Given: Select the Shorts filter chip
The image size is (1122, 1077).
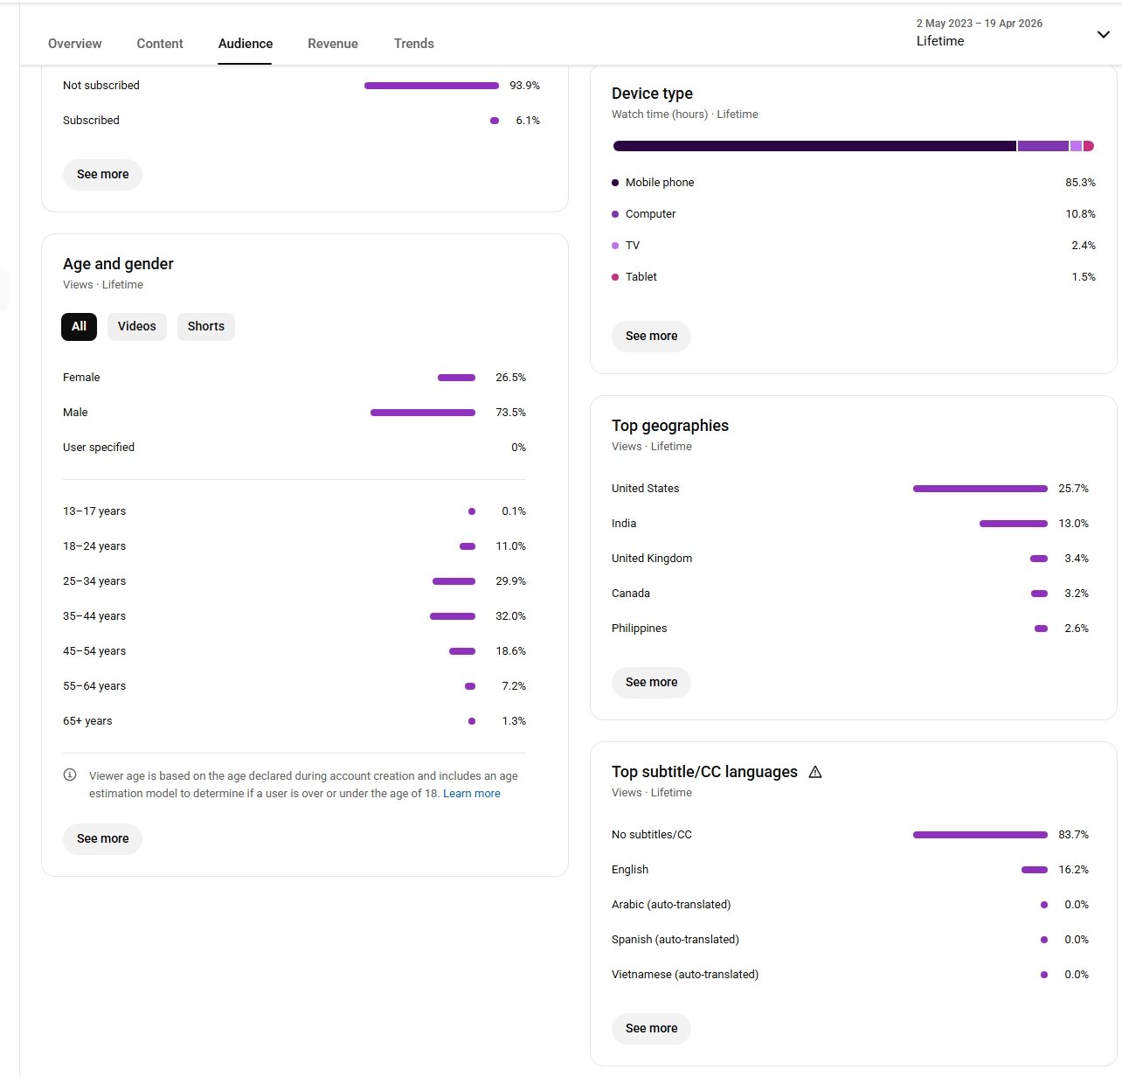Looking at the screenshot, I should (x=205, y=327).
